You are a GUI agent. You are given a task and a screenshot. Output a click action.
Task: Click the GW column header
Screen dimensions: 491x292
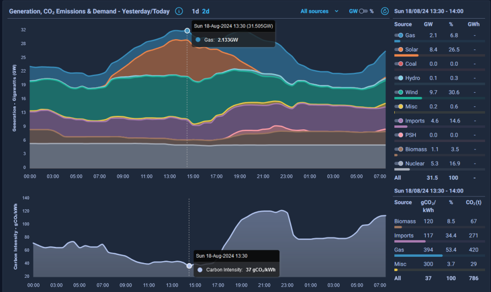[428, 24]
